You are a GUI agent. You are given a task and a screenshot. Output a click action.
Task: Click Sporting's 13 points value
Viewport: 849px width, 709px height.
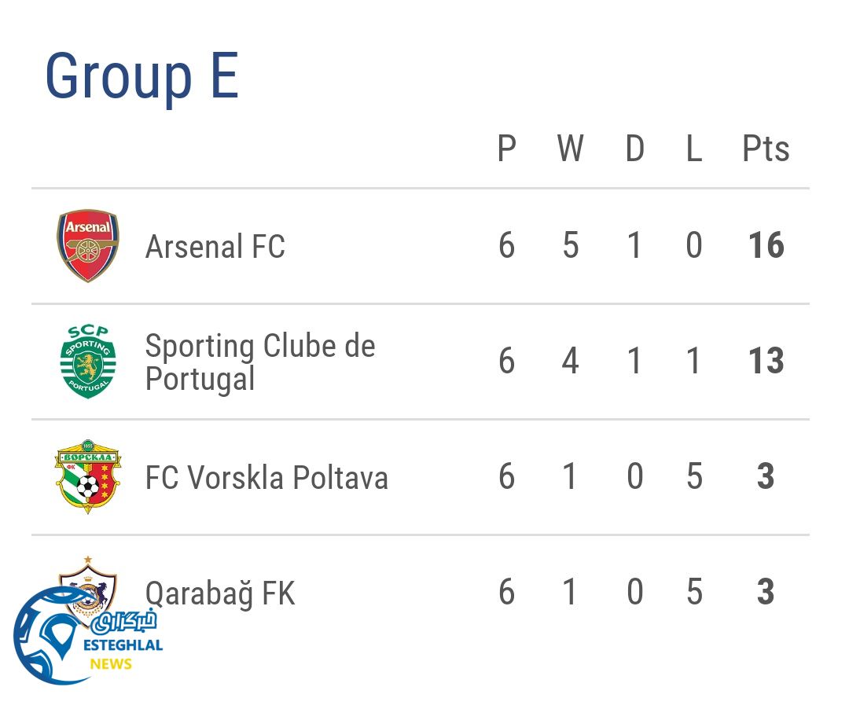tap(766, 362)
